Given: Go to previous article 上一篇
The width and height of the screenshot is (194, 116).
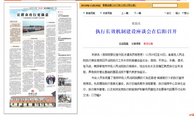Looking at the screenshot, I should (125, 13).
